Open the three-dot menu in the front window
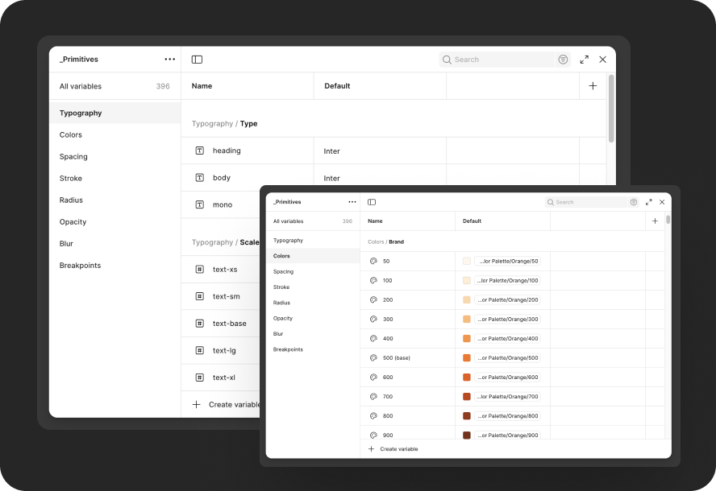716x491 pixels. pos(352,202)
